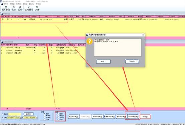Viewport: 185px width, 125px height.
Task: Select the 日期 radio button
Action: [2, 118]
